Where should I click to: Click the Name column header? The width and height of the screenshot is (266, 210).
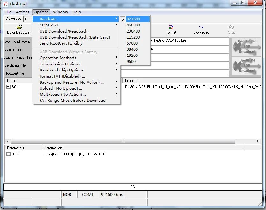18,81
